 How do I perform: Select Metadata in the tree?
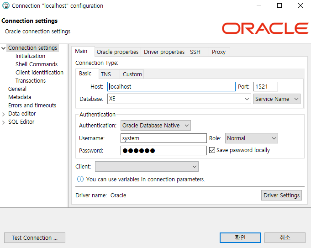(20, 97)
